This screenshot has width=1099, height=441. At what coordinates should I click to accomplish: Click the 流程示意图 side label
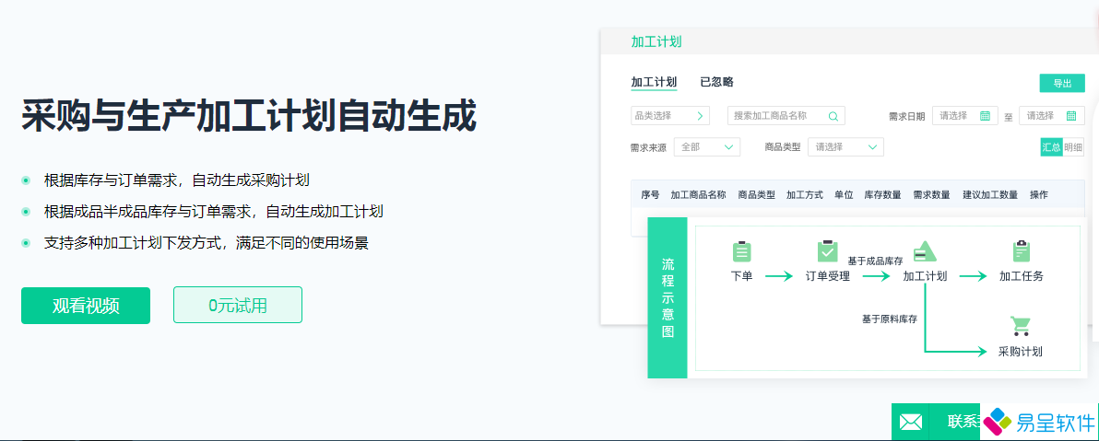tap(668, 297)
